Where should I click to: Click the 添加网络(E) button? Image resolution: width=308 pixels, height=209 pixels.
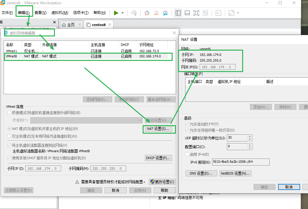(x=97, y=99)
